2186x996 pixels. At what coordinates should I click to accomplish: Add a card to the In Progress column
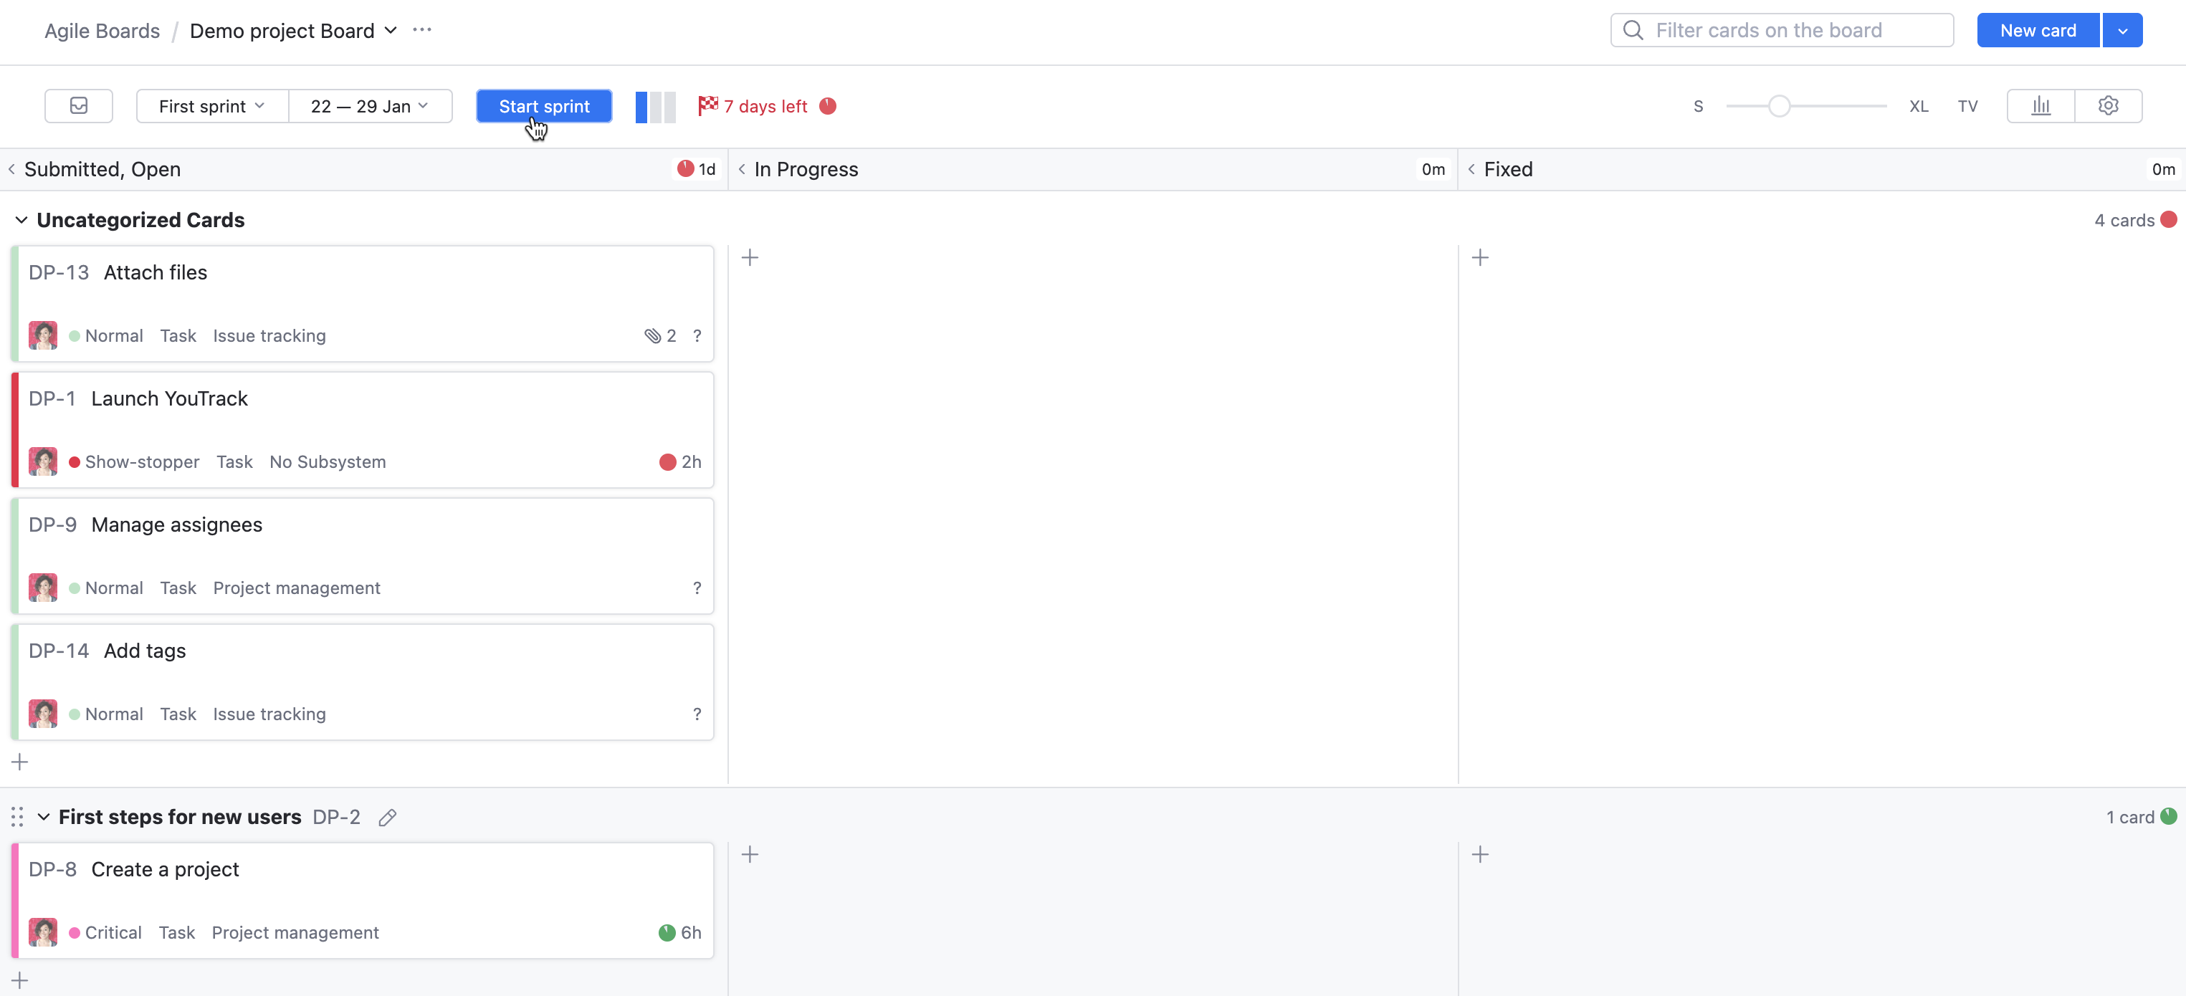point(750,257)
